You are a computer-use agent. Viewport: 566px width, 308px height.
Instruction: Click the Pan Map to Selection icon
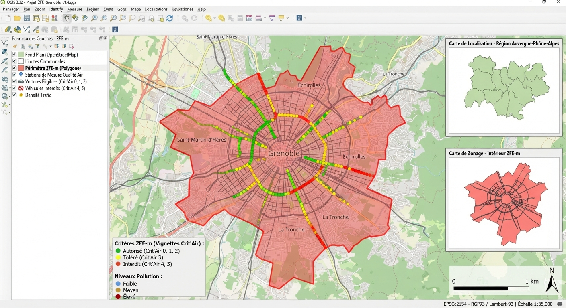point(75,18)
